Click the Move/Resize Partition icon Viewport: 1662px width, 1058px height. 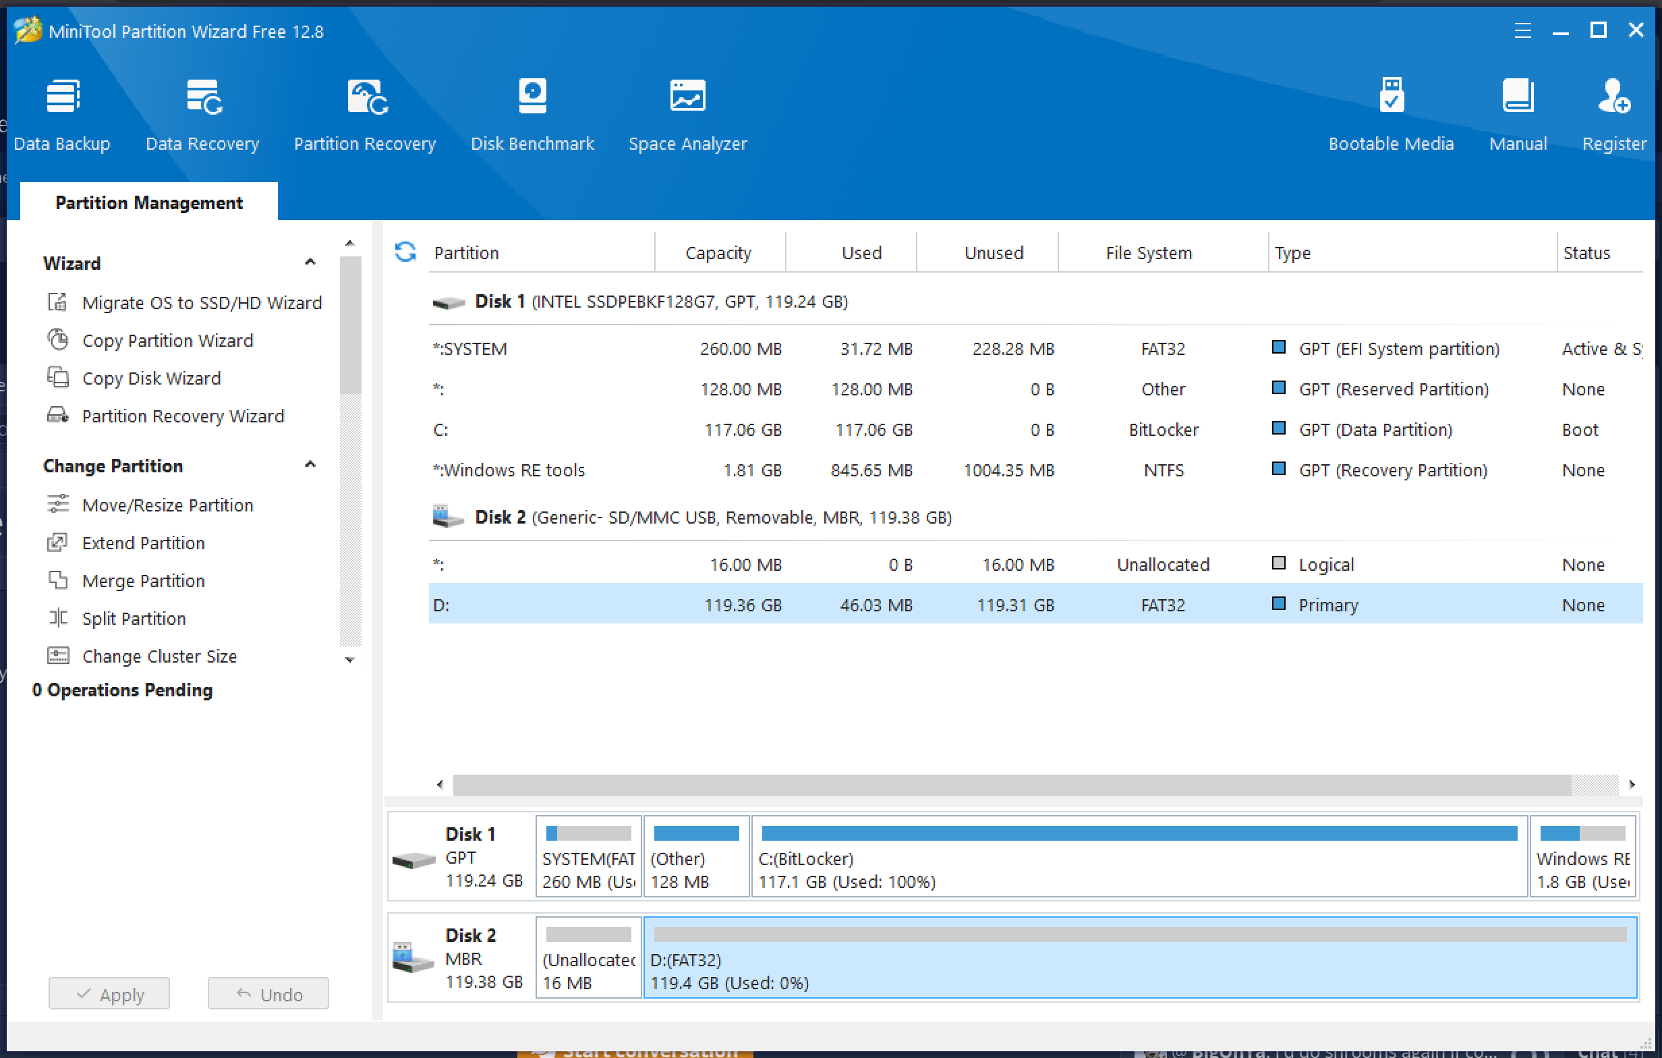pos(58,505)
